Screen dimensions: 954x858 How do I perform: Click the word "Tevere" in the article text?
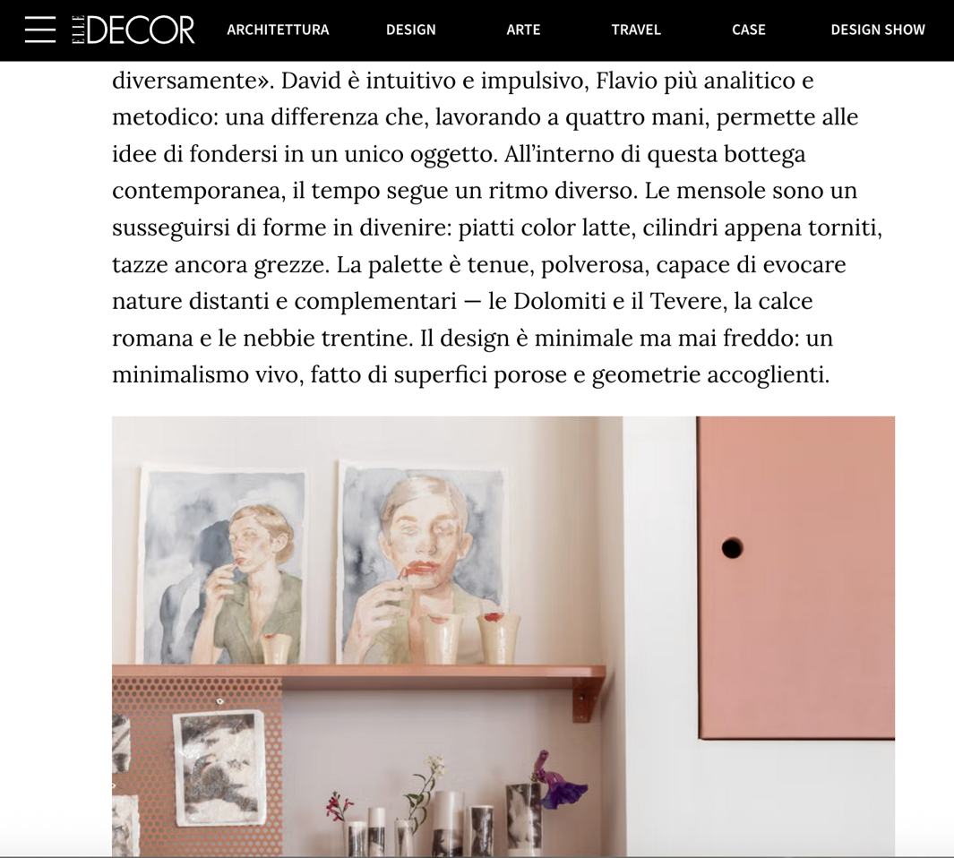pos(688,301)
